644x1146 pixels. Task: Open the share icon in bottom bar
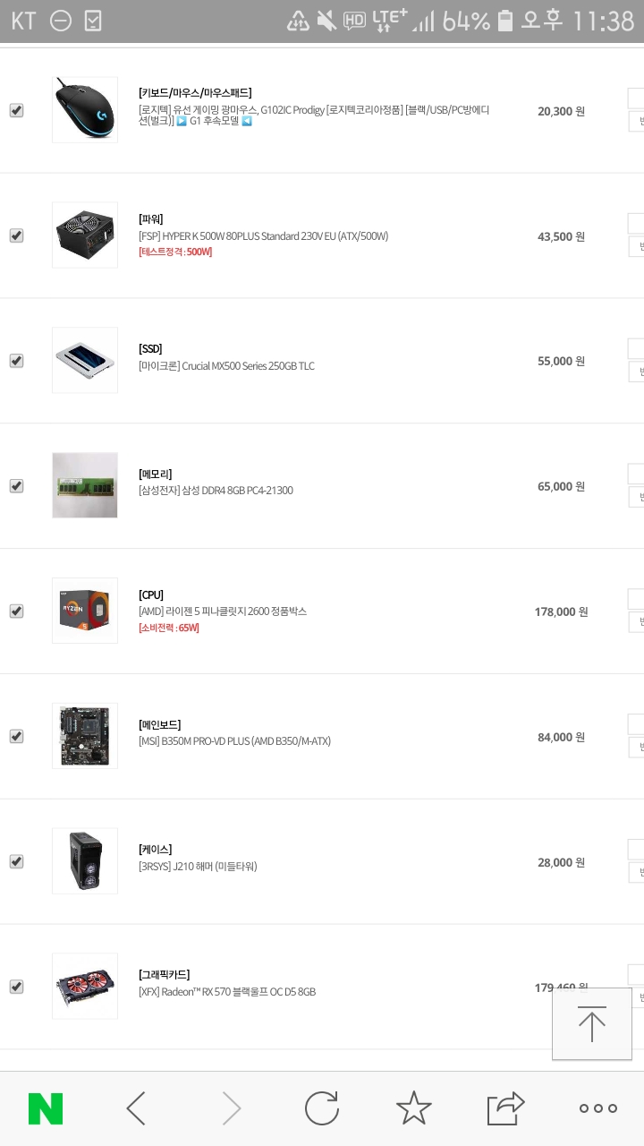(x=505, y=1108)
